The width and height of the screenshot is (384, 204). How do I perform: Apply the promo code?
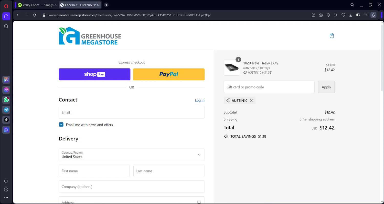tap(326, 87)
